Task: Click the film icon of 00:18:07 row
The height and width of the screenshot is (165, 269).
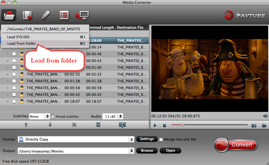Action: pyautogui.click(x=22, y=102)
